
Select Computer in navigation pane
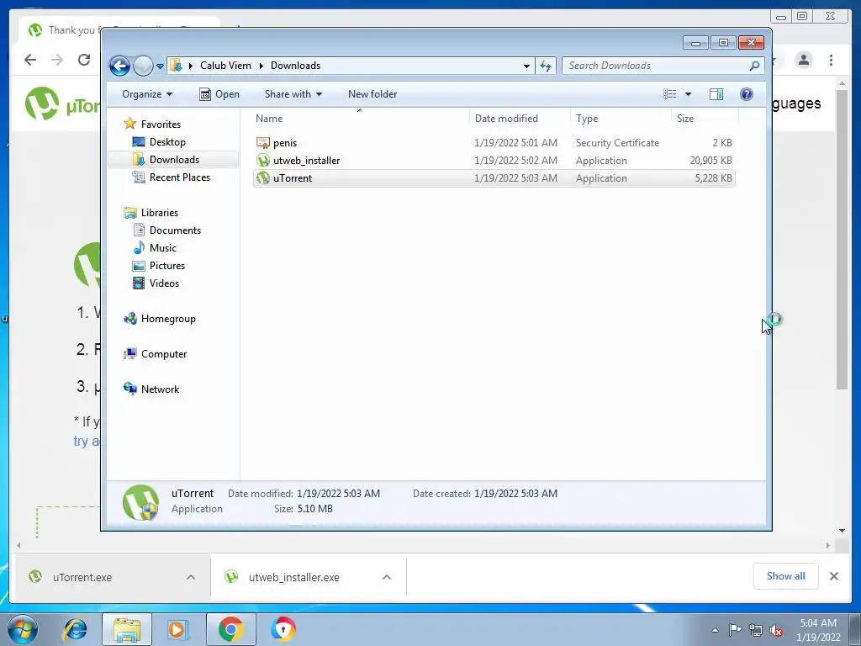pyautogui.click(x=164, y=354)
